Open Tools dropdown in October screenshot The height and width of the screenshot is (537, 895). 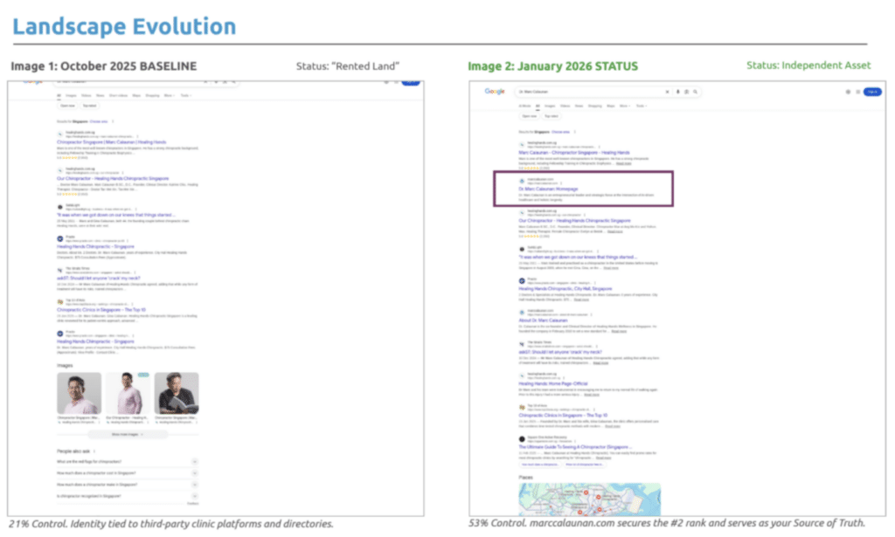tap(185, 96)
